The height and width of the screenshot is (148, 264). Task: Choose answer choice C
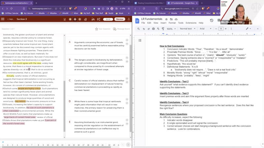pyautogui.click(x=70, y=80)
